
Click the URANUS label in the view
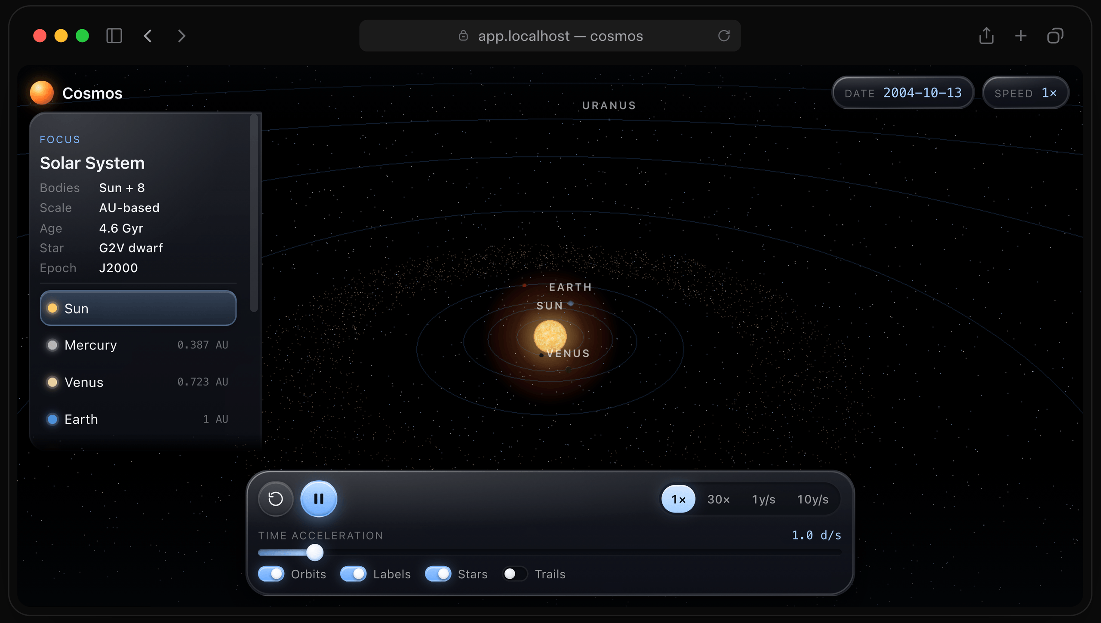[609, 105]
